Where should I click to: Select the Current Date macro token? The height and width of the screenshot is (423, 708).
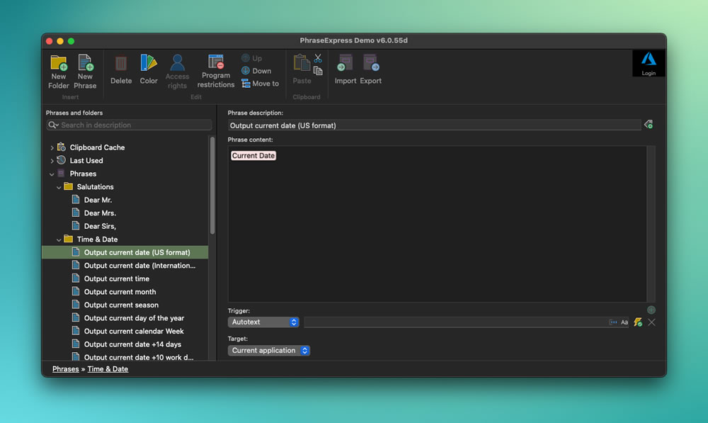[x=253, y=155]
